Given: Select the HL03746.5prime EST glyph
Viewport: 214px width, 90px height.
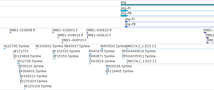Looking at the screenshot, I should (x=5, y=49).
